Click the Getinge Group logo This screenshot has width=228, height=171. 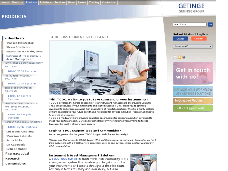pyautogui.click(x=191, y=8)
